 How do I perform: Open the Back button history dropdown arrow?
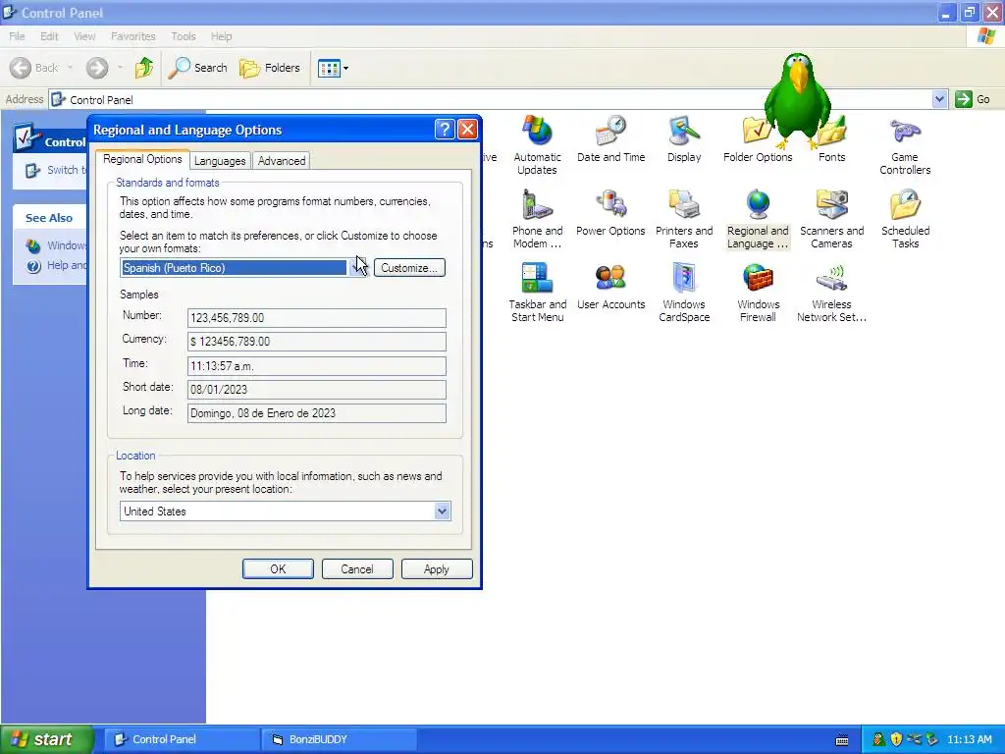pos(70,68)
